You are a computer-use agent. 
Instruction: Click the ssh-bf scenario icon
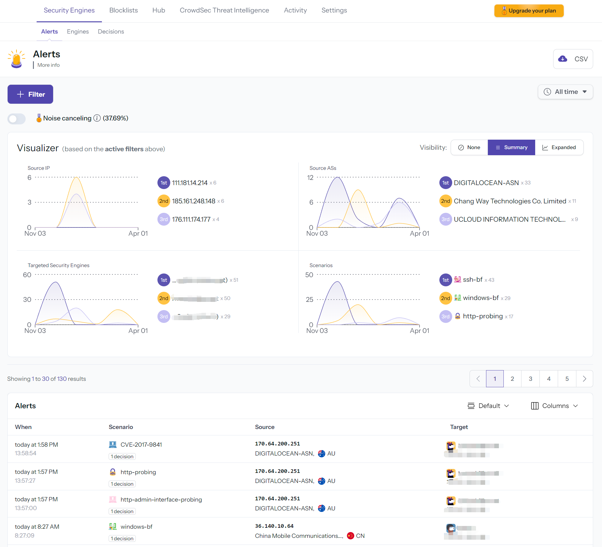[457, 279]
